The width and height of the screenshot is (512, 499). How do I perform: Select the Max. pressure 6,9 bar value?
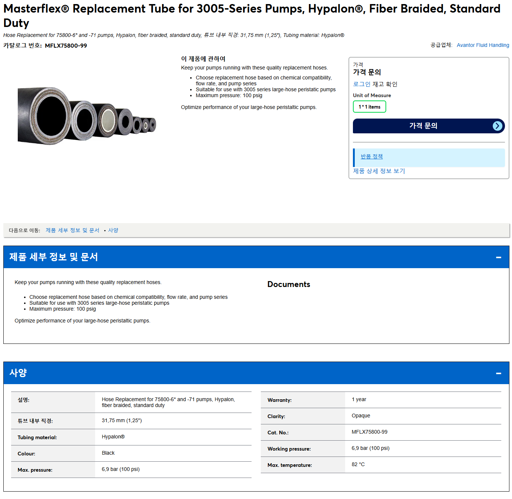(x=121, y=469)
